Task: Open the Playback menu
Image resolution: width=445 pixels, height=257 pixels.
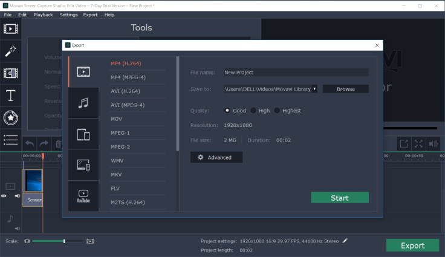Action: coord(43,15)
